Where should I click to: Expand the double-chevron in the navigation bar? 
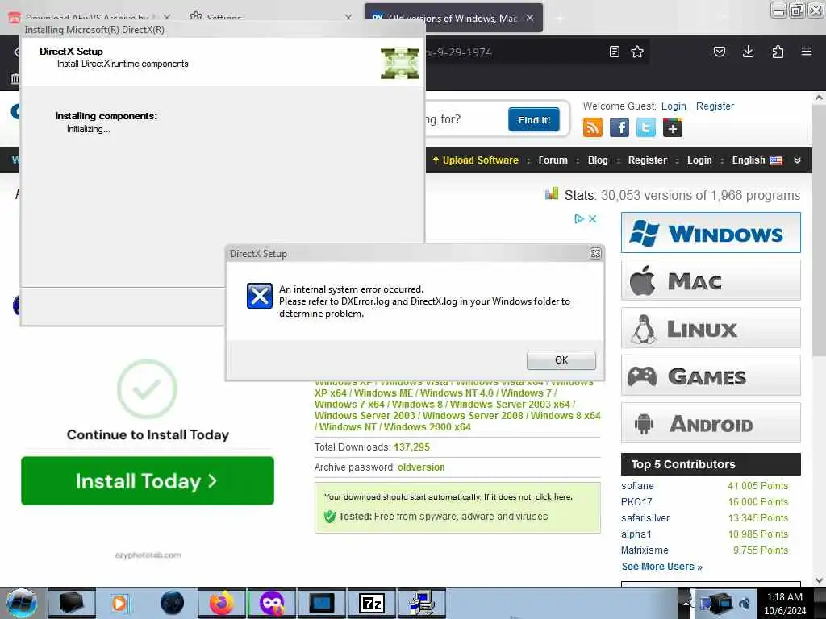pyautogui.click(x=797, y=160)
